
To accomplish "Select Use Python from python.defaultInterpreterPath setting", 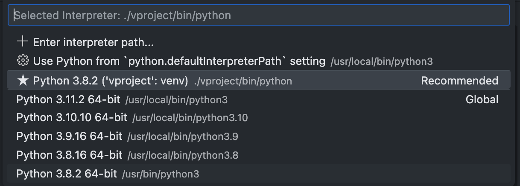I will coord(259,61).
